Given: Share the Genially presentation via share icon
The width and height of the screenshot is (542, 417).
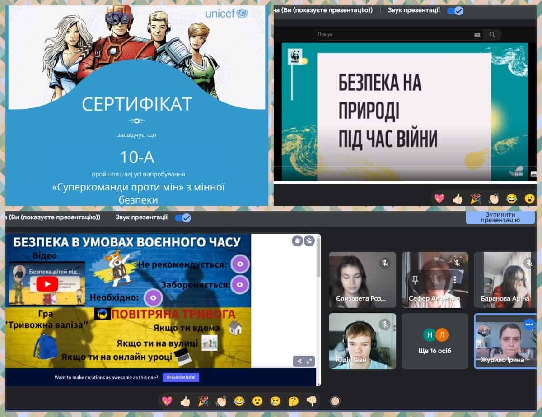Looking at the screenshot, I should click(x=299, y=361).
